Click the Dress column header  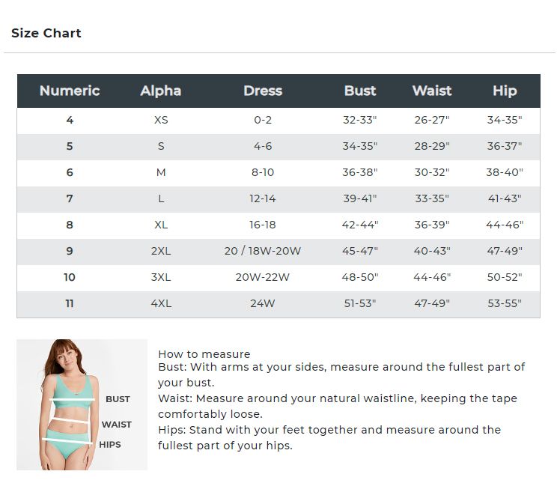(x=263, y=91)
